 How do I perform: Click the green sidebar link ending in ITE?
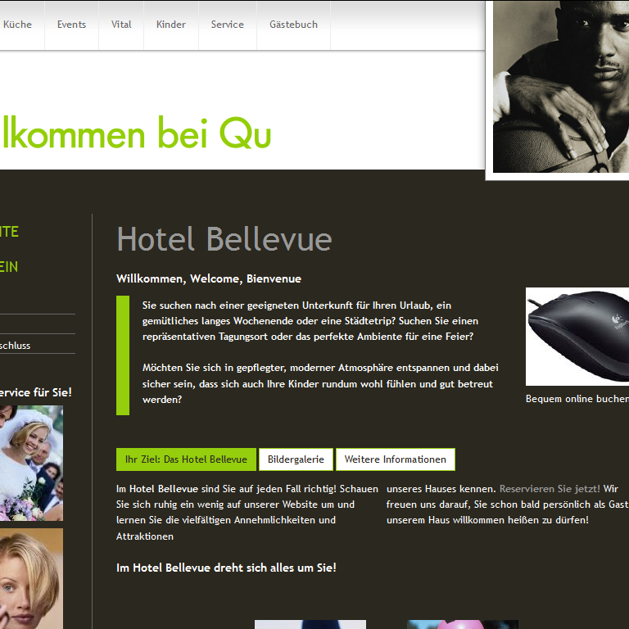pyautogui.click(x=9, y=232)
